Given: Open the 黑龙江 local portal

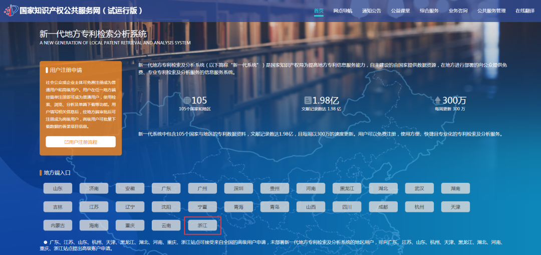Looking at the screenshot, I should click(347, 188).
